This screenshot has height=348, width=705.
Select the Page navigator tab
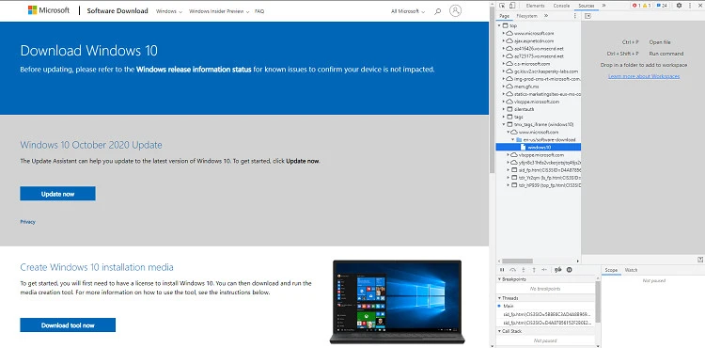pyautogui.click(x=505, y=16)
